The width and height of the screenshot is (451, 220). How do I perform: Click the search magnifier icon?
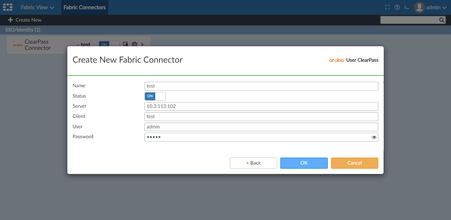442,20
